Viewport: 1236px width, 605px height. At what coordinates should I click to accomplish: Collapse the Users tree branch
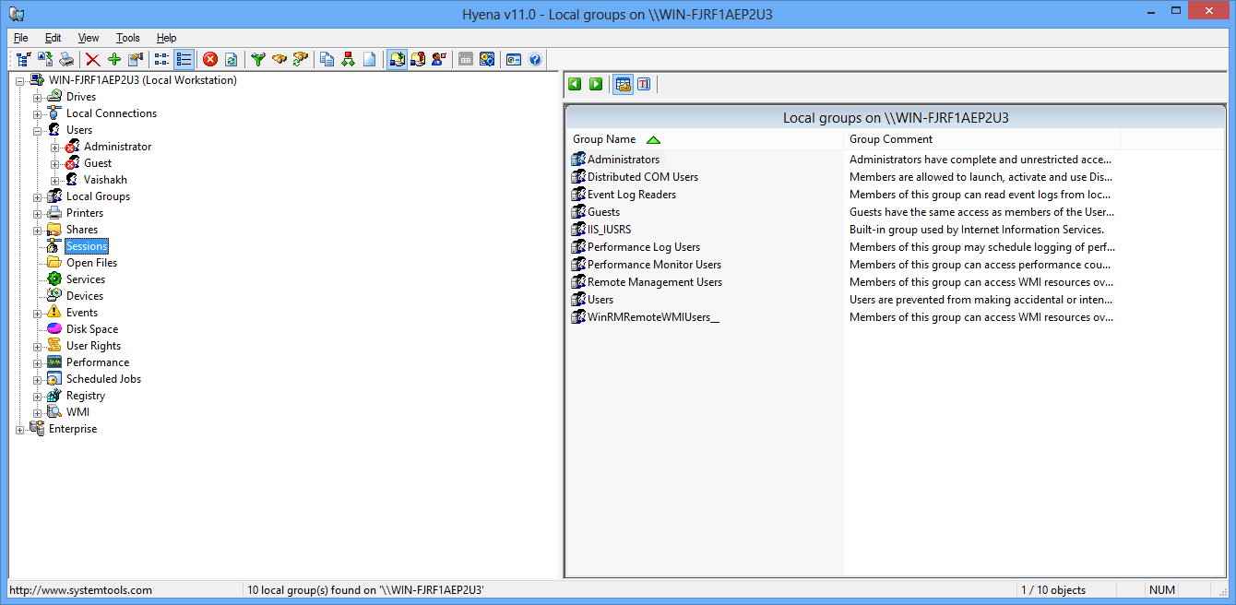point(37,129)
